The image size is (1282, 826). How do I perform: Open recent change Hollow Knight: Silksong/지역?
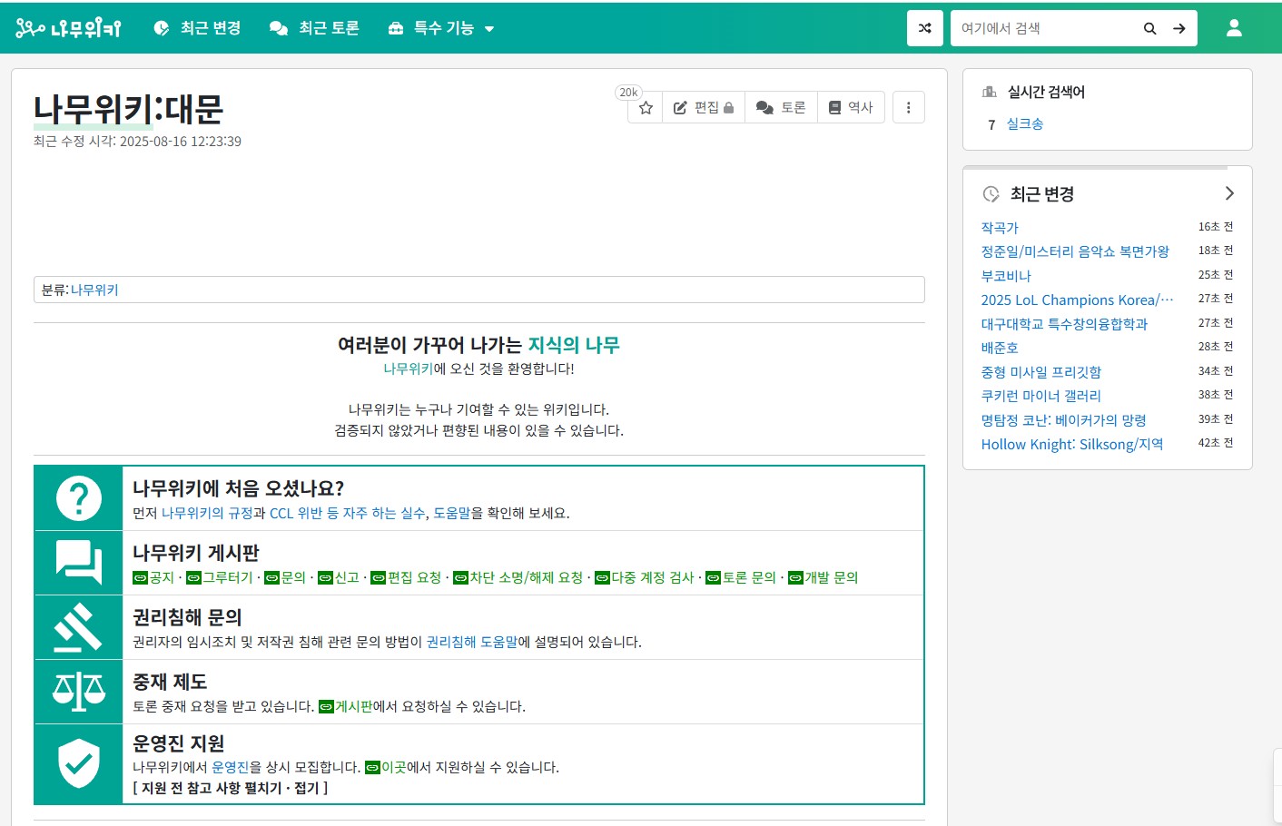[1072, 444]
